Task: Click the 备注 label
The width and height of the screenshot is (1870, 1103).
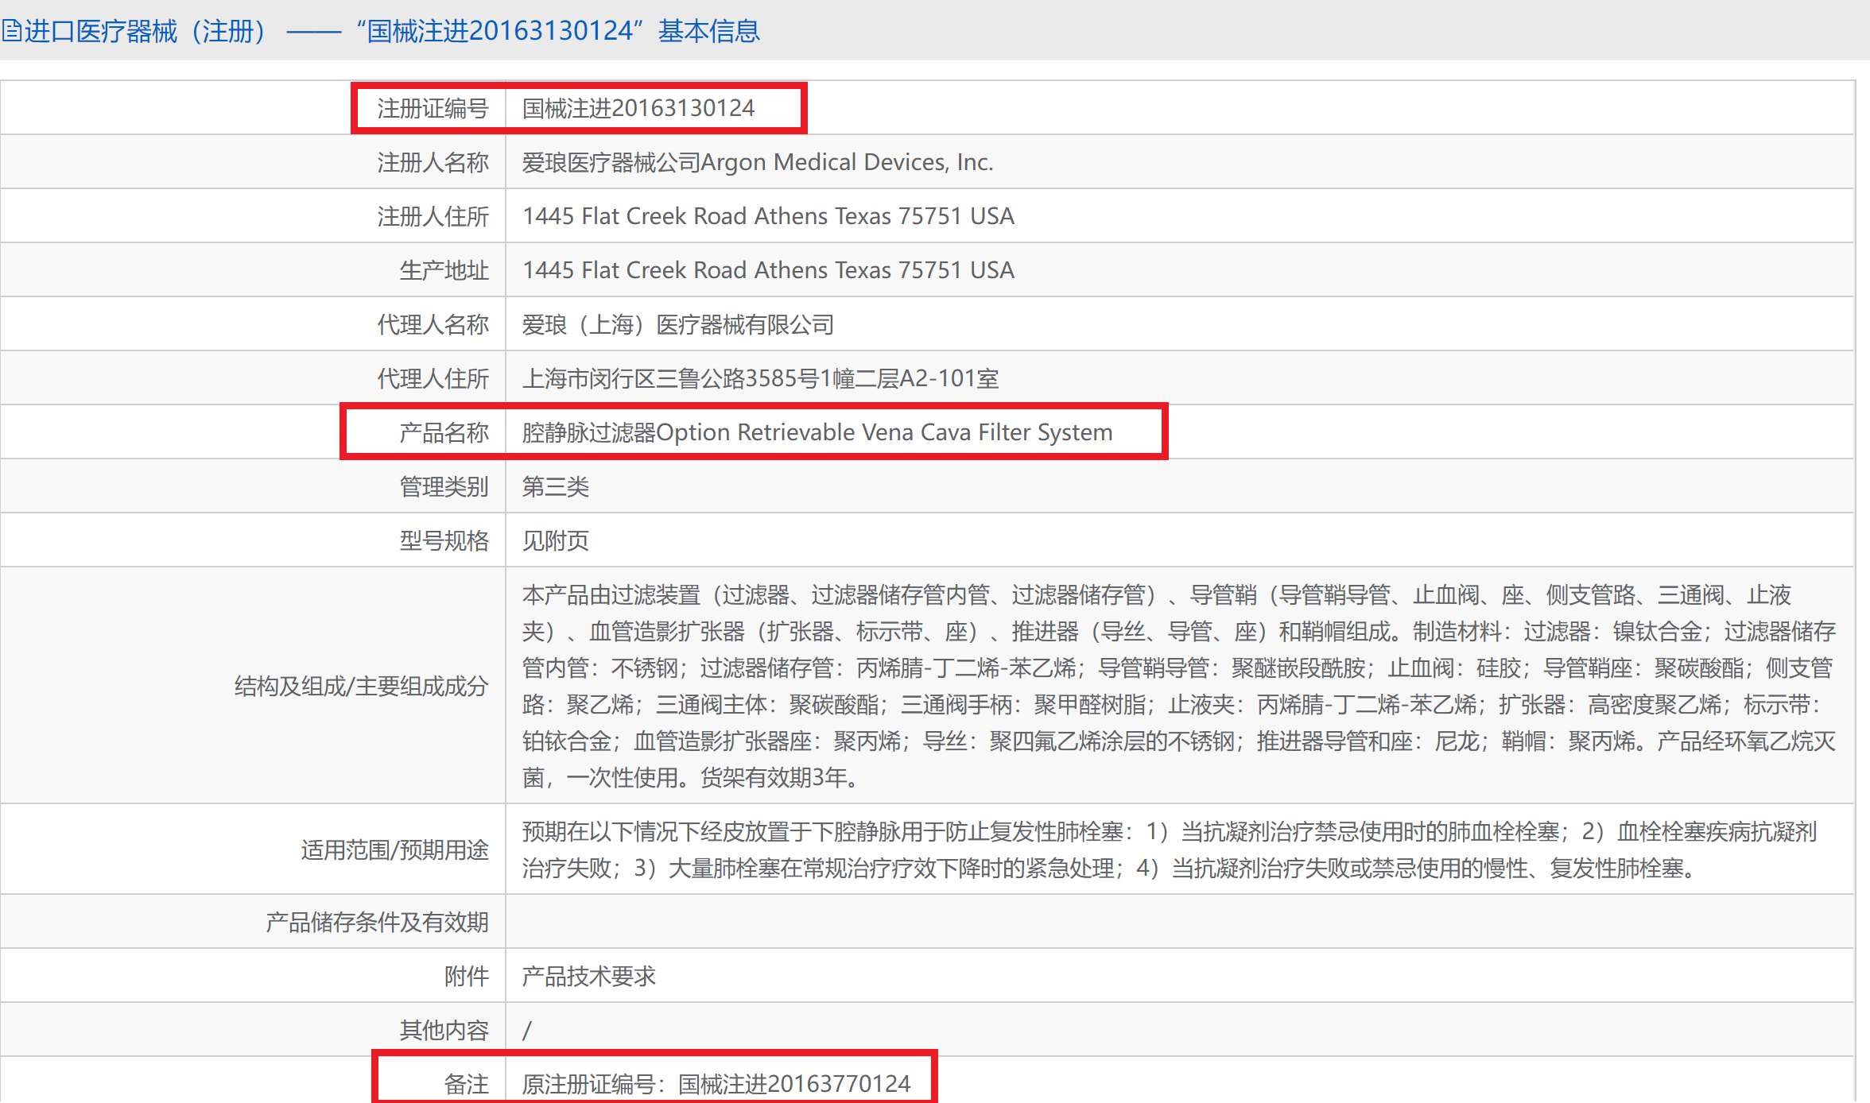Action: (x=466, y=1084)
